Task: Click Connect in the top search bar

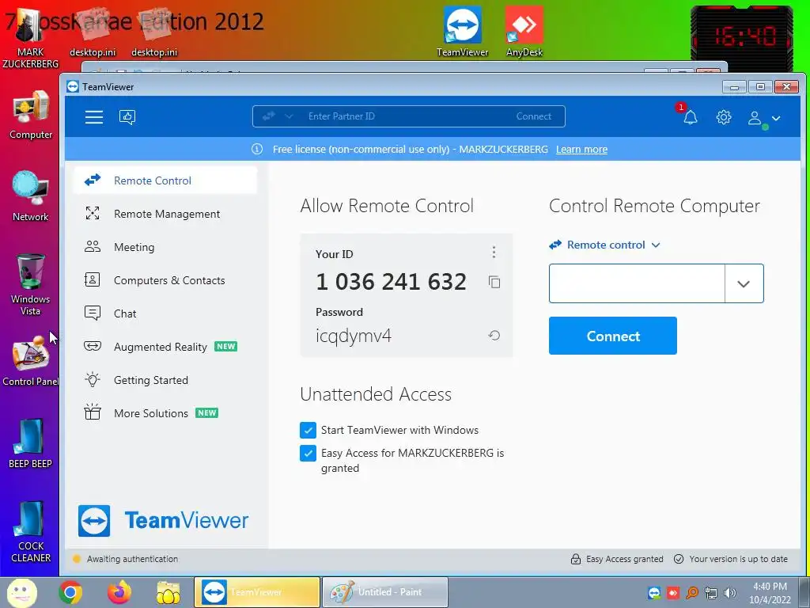Action: (534, 116)
